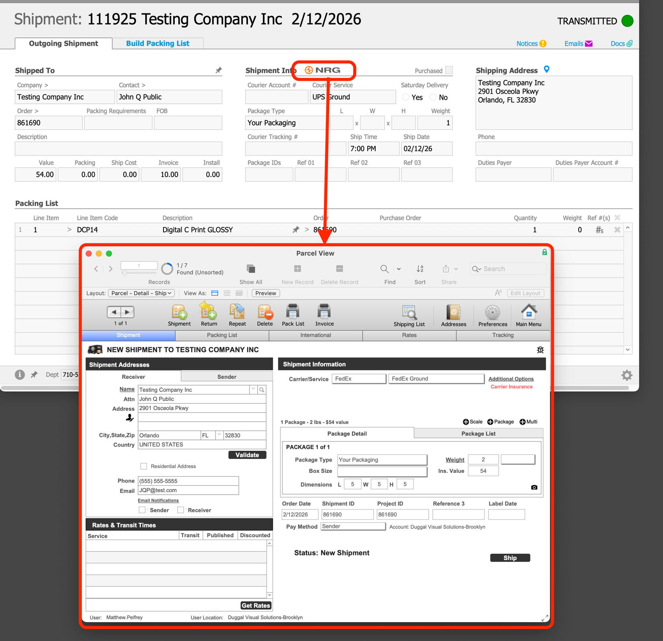Open Docs paperclip icon
Image resolution: width=663 pixels, height=641 pixels.
click(630, 43)
